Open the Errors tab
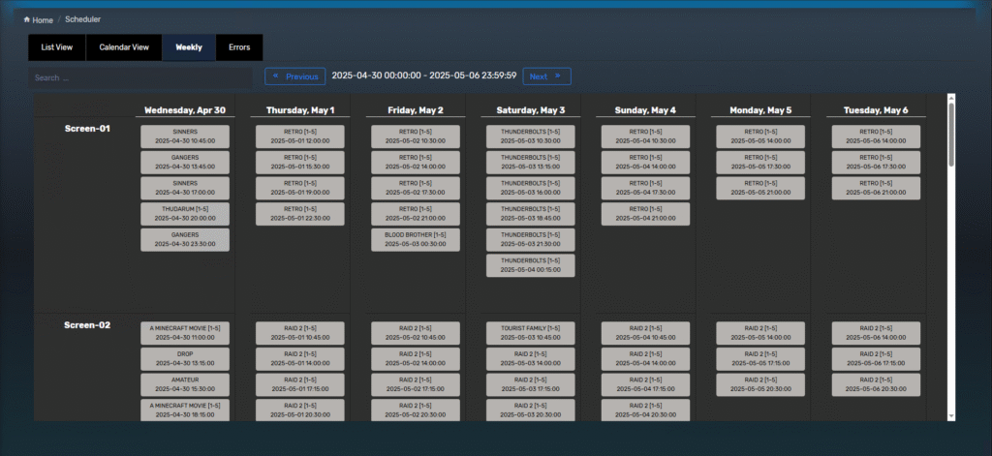Viewport: 992px width, 456px height. click(239, 47)
